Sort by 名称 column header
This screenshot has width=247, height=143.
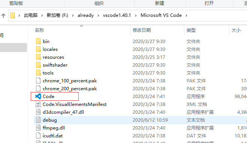[x=39, y=30]
